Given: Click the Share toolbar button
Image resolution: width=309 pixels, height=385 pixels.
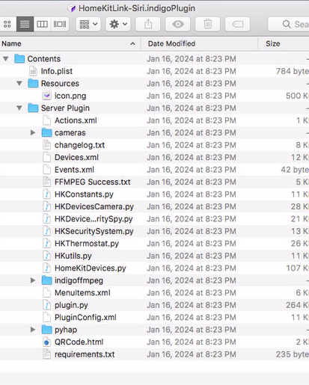Looking at the screenshot, I should [148, 24].
